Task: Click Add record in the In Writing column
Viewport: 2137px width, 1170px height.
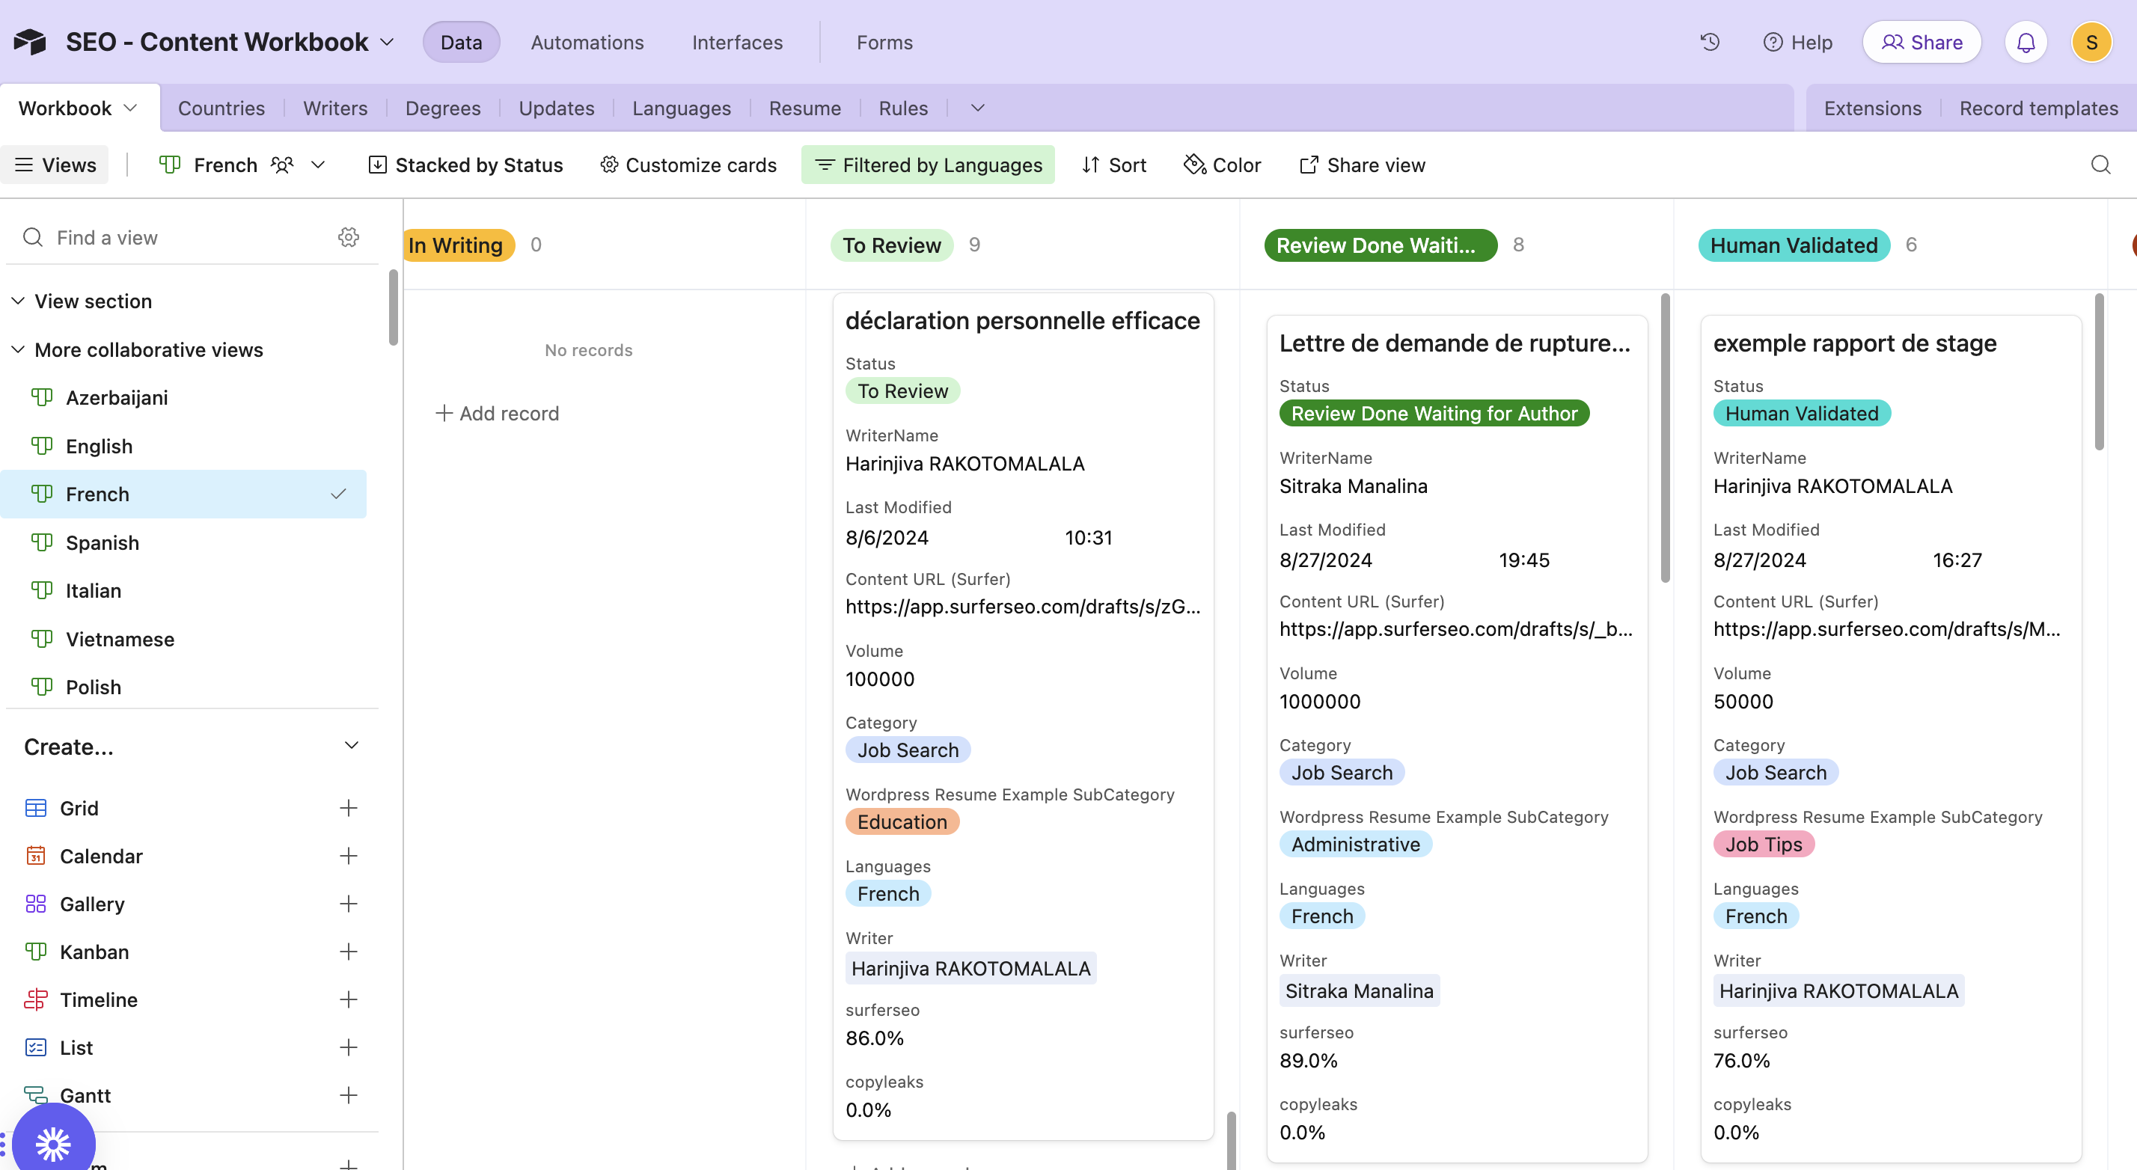Action: 498,413
